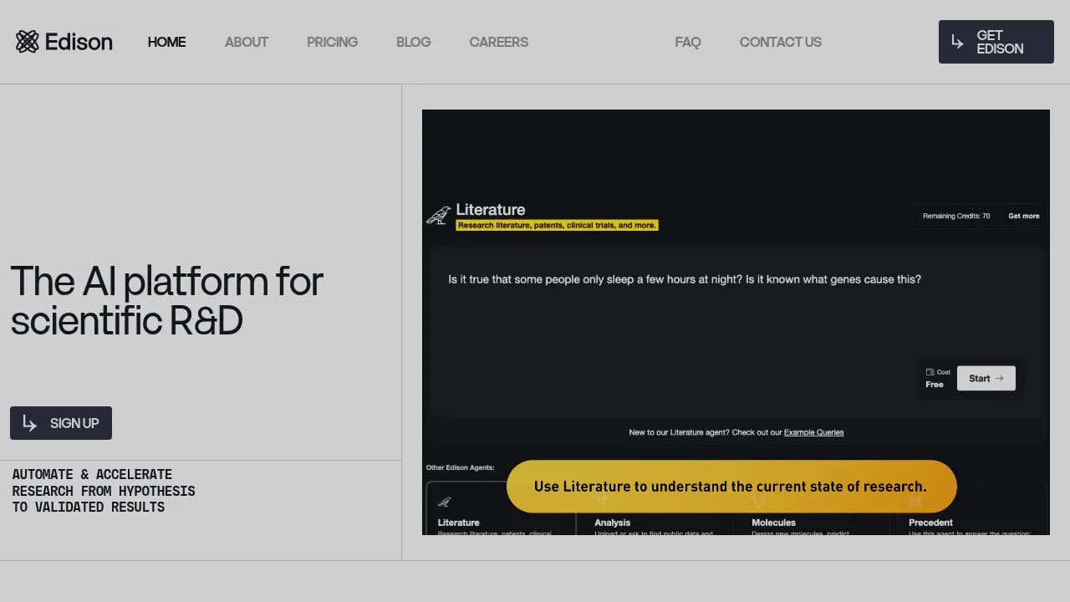Open the HOME nav item
Image resolution: width=1070 pixels, height=602 pixels.
click(x=166, y=42)
